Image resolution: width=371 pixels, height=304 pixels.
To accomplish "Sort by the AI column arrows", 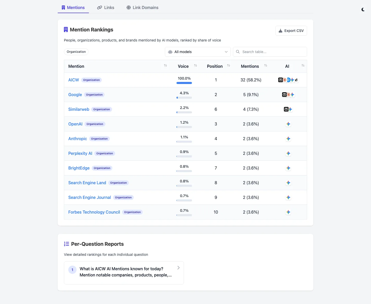I will 303,65.
